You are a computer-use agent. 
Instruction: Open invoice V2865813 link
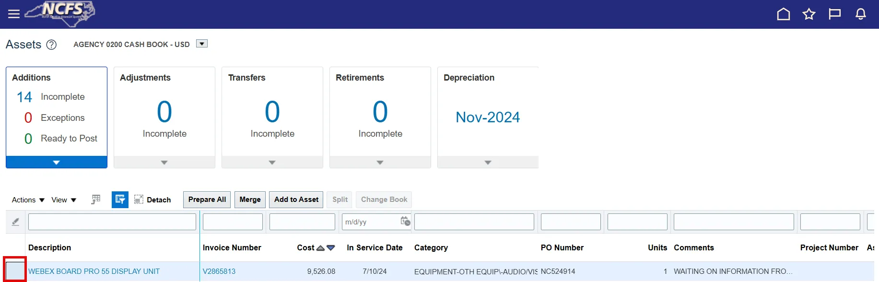[219, 271]
